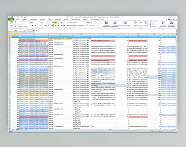Open the green Datei file tab
This screenshot has width=186, height=147.
tap(11, 19)
